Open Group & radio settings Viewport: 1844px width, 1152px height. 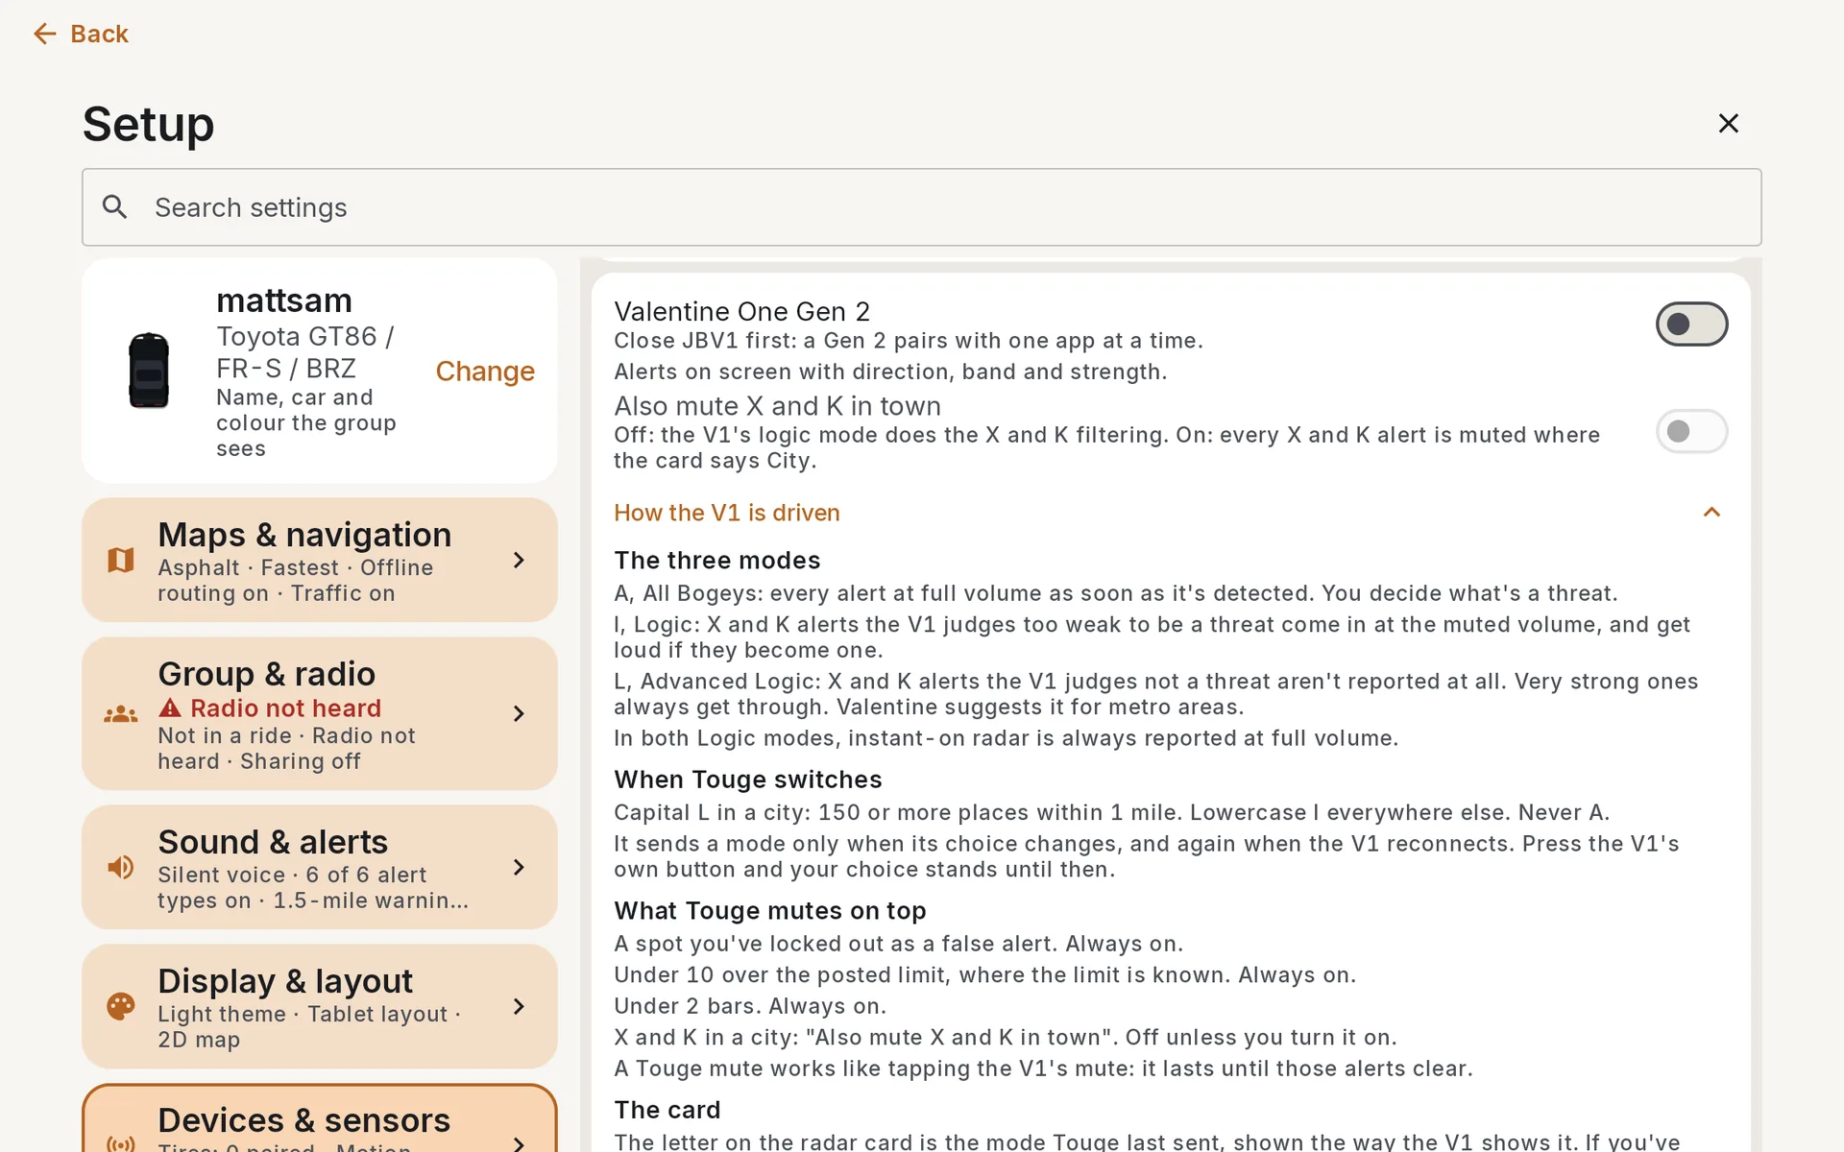click(x=320, y=713)
